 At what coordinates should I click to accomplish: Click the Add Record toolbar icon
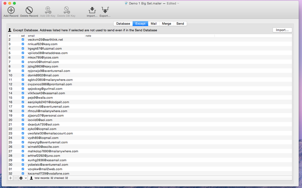(11, 10)
